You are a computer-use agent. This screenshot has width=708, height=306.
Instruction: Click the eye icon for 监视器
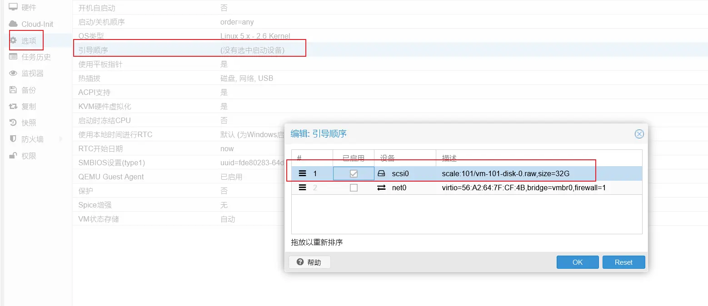click(13, 73)
